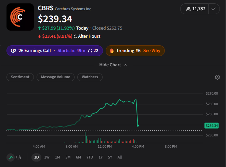Image resolution: width=226 pixels, height=167 pixels.
Task: Click the Hide Chart chevron arrow
Action: click(x=125, y=65)
